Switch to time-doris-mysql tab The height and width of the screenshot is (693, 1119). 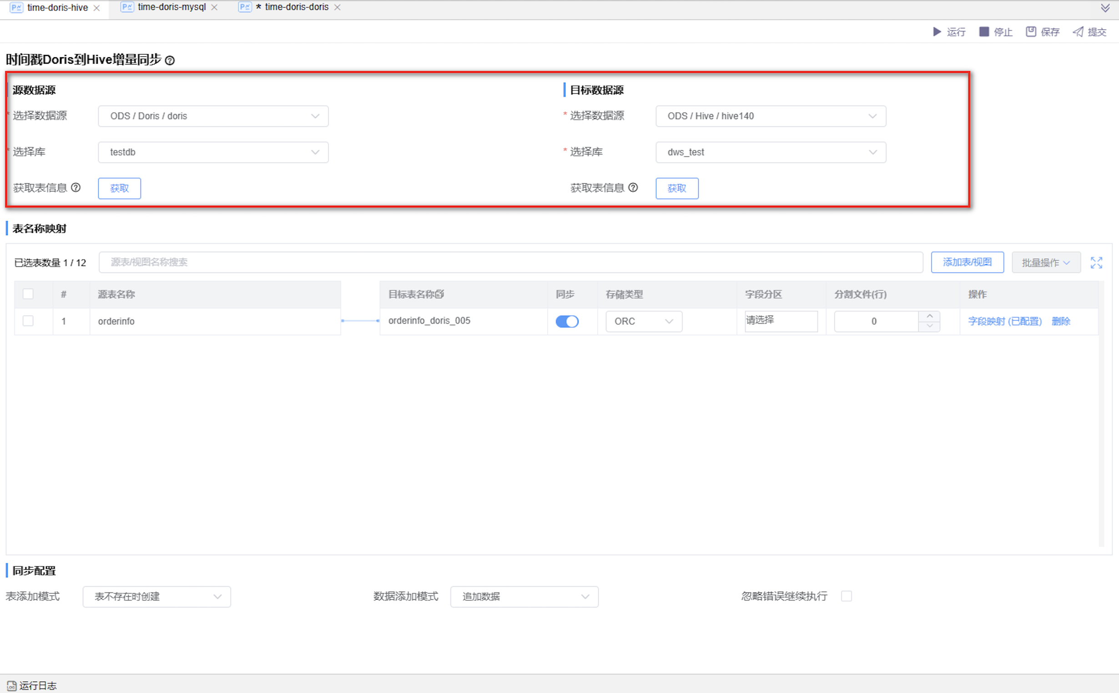click(171, 7)
